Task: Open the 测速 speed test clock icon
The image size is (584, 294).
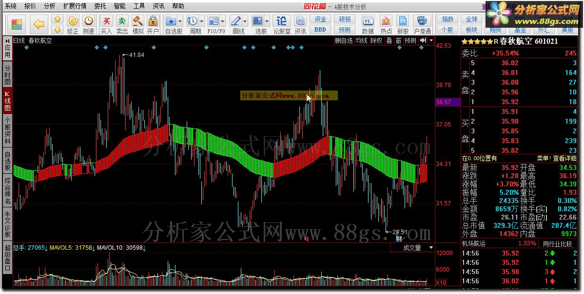Action: [x=89, y=21]
